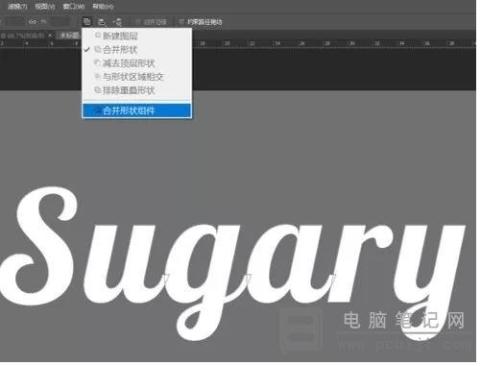The image size is (481, 366).
Task: Open the 视图(V) menu
Action: [x=45, y=7]
